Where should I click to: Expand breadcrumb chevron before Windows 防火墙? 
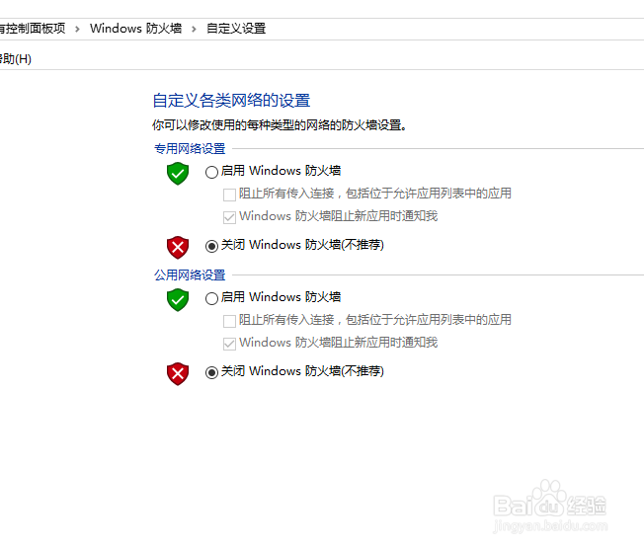click(77, 29)
